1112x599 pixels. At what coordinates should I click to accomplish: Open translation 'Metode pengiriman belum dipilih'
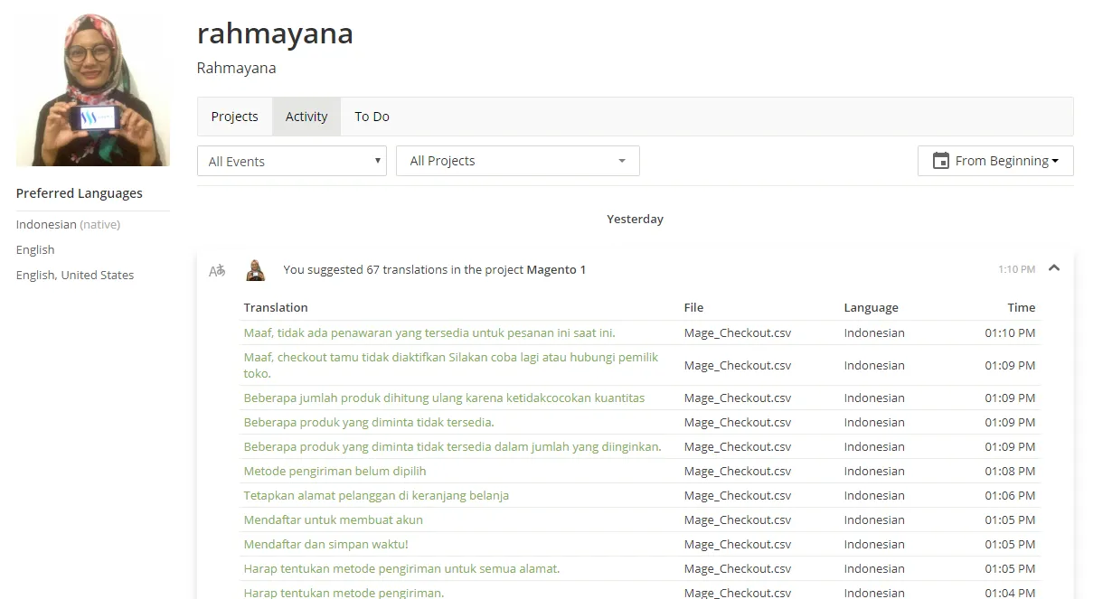click(x=335, y=471)
